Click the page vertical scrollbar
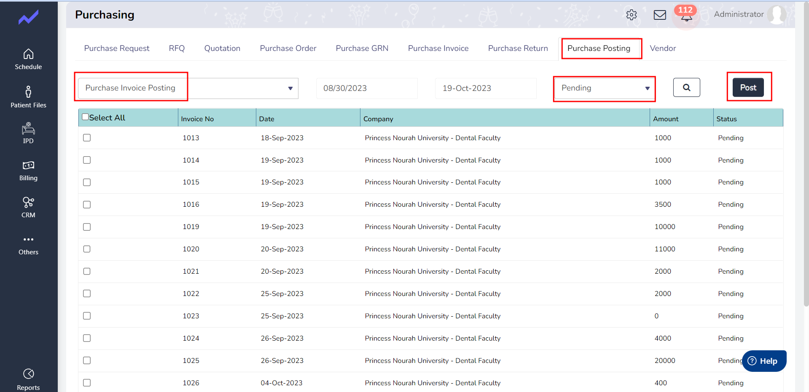 [806, 154]
